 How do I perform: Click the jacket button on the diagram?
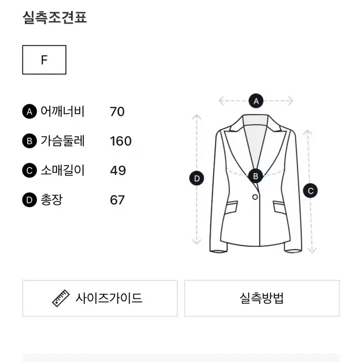point(255,197)
